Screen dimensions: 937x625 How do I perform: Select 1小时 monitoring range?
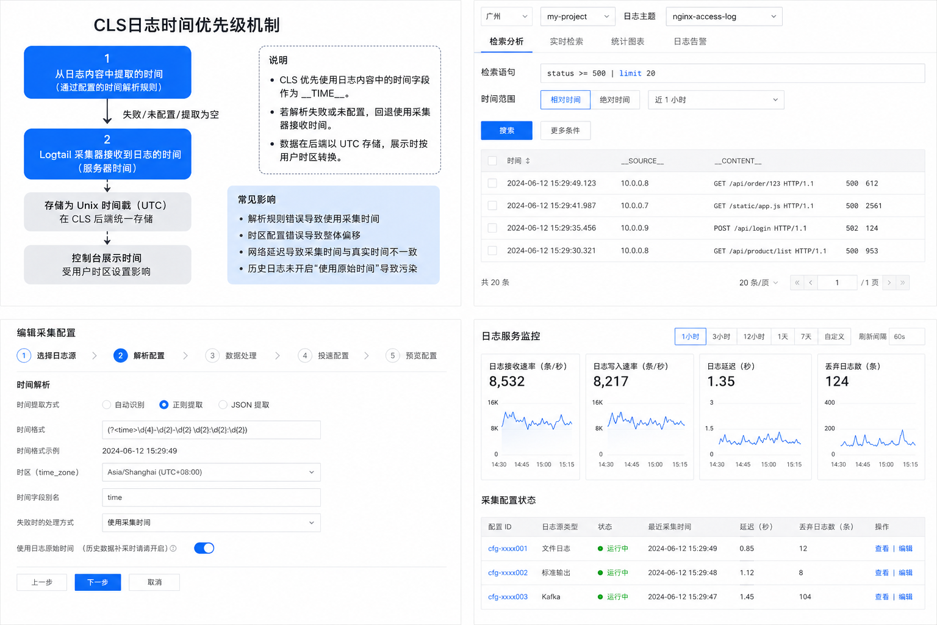(x=690, y=336)
